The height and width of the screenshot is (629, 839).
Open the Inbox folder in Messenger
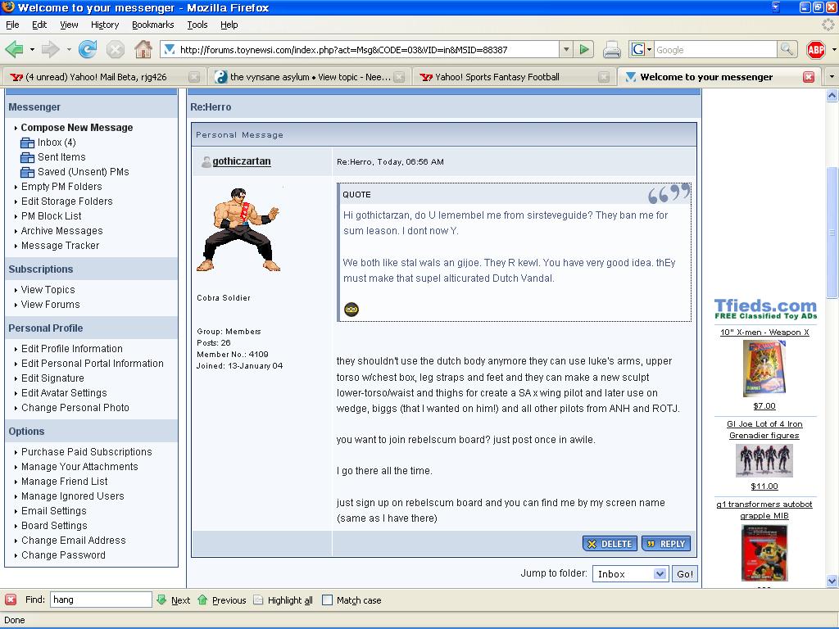56,143
